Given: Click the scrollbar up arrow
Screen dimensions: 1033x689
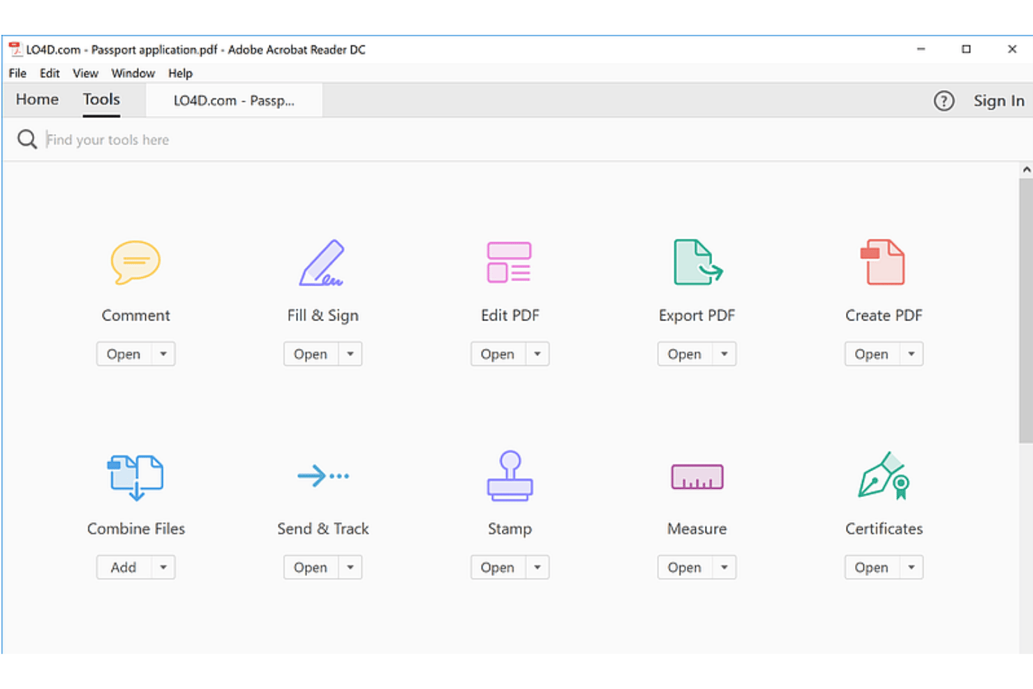Looking at the screenshot, I should click(1026, 170).
